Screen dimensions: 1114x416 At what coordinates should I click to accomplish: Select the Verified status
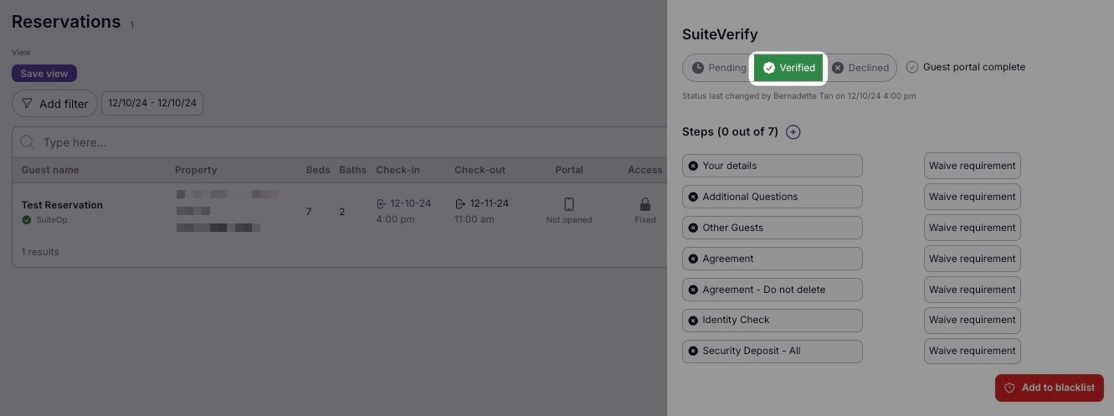coord(789,68)
